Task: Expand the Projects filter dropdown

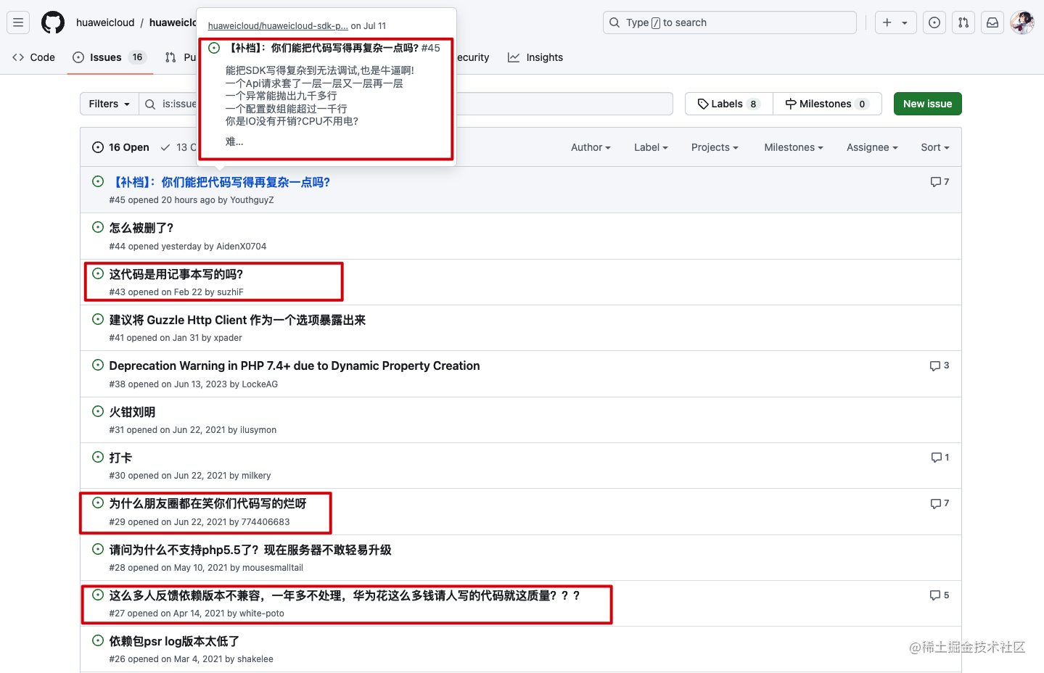Action: click(715, 147)
